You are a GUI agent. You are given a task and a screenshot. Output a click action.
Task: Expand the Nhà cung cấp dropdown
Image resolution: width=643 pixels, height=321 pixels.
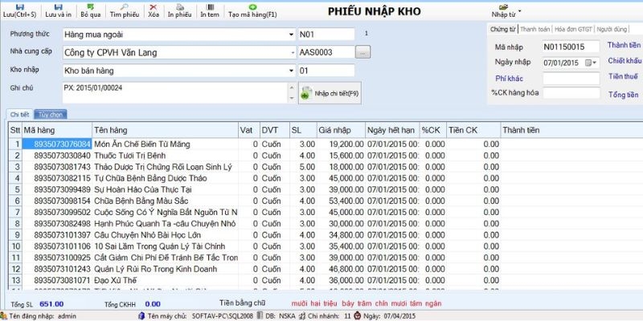[x=293, y=52]
